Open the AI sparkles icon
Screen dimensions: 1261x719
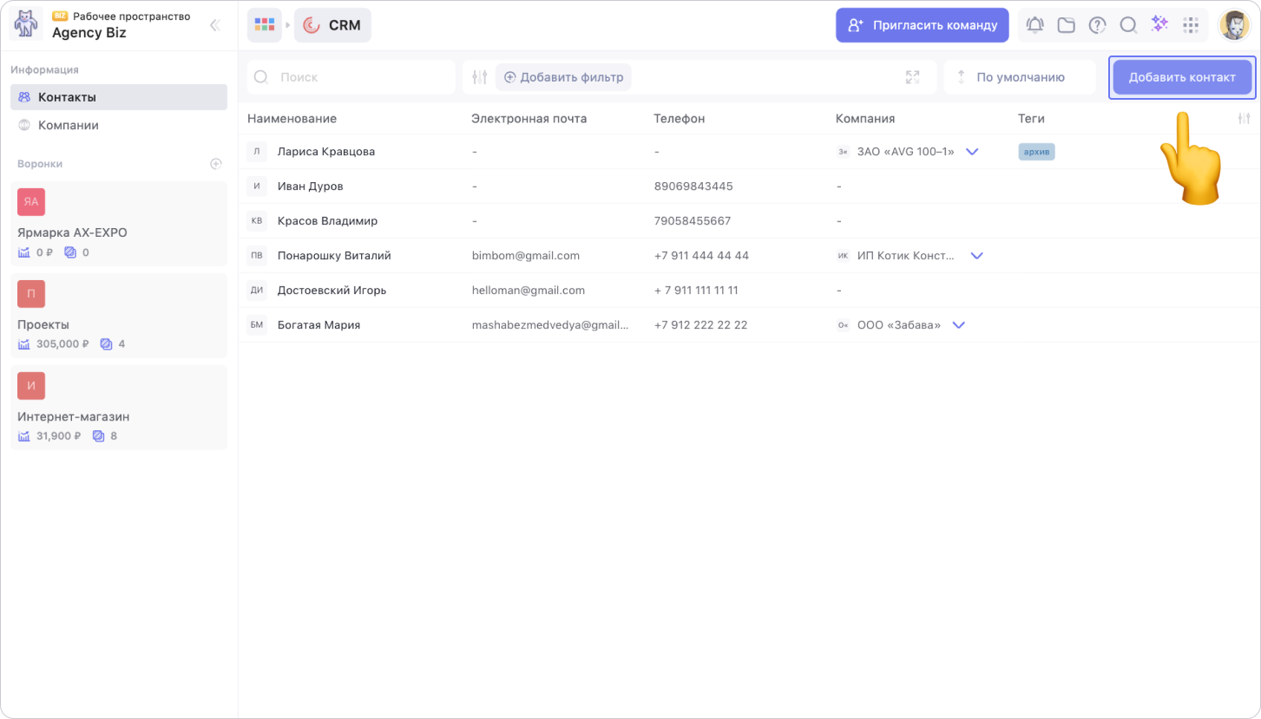(1159, 24)
